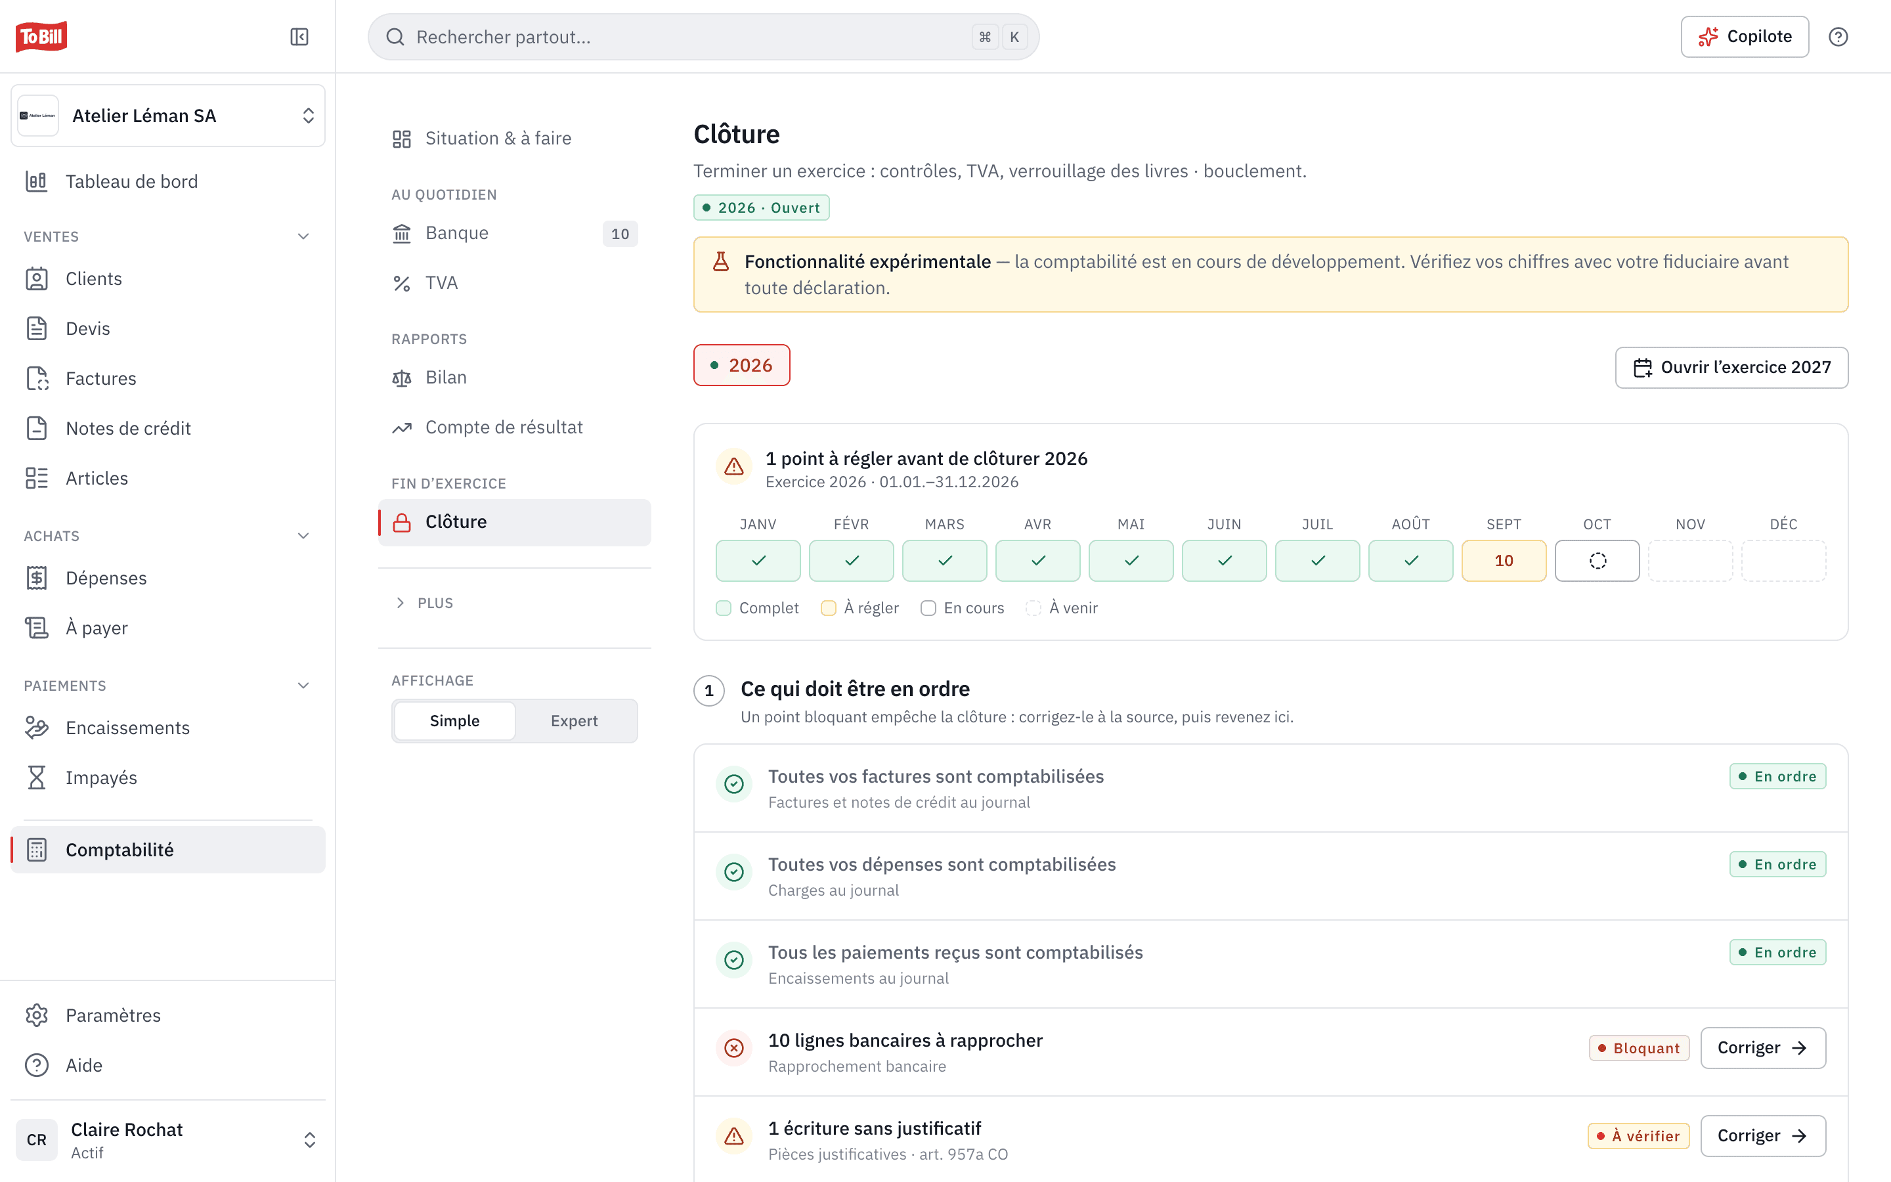Select the SEPT month box showing 10

click(1504, 561)
